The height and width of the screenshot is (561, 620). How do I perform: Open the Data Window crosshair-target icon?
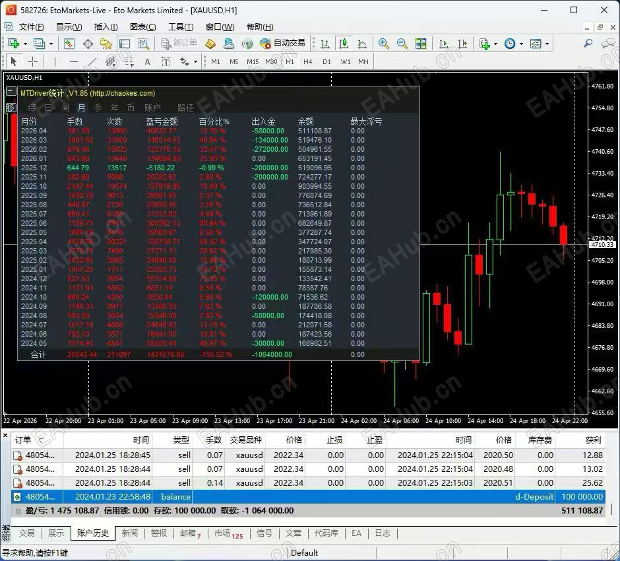coord(88,44)
